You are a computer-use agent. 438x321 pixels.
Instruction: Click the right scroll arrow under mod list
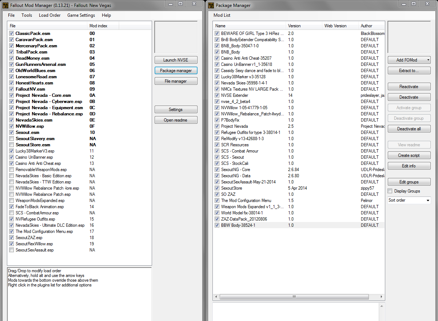coord(382,297)
